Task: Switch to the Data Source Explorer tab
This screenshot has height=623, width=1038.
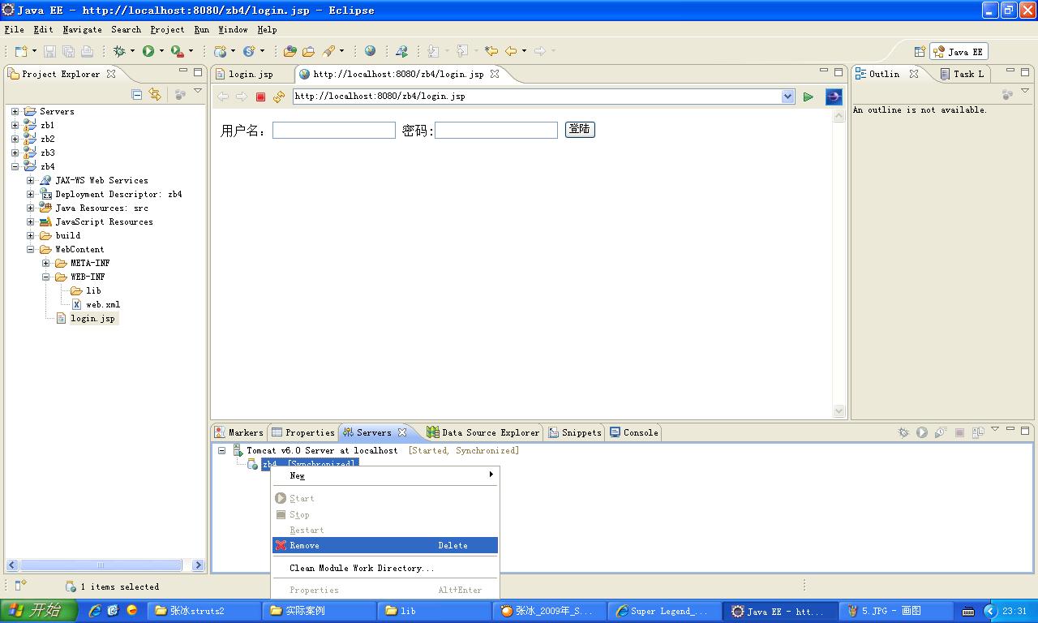Action: 483,432
